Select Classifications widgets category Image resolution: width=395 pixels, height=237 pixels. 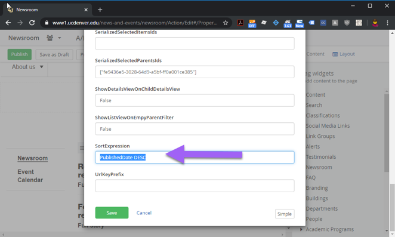(323, 115)
